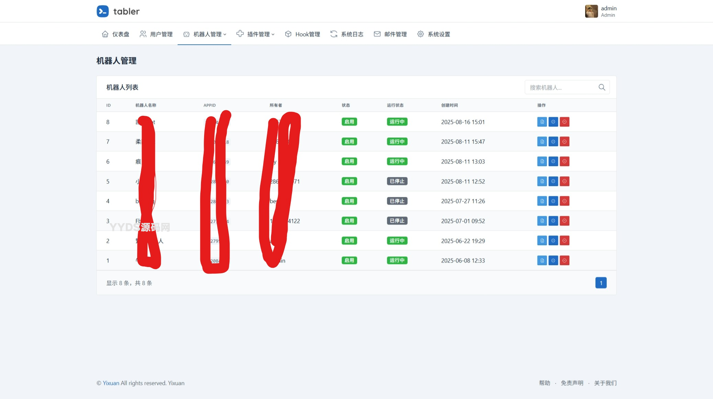Screen dimensions: 713x399
Task: View details of robot ID 8 via file icon
Action: point(542,122)
